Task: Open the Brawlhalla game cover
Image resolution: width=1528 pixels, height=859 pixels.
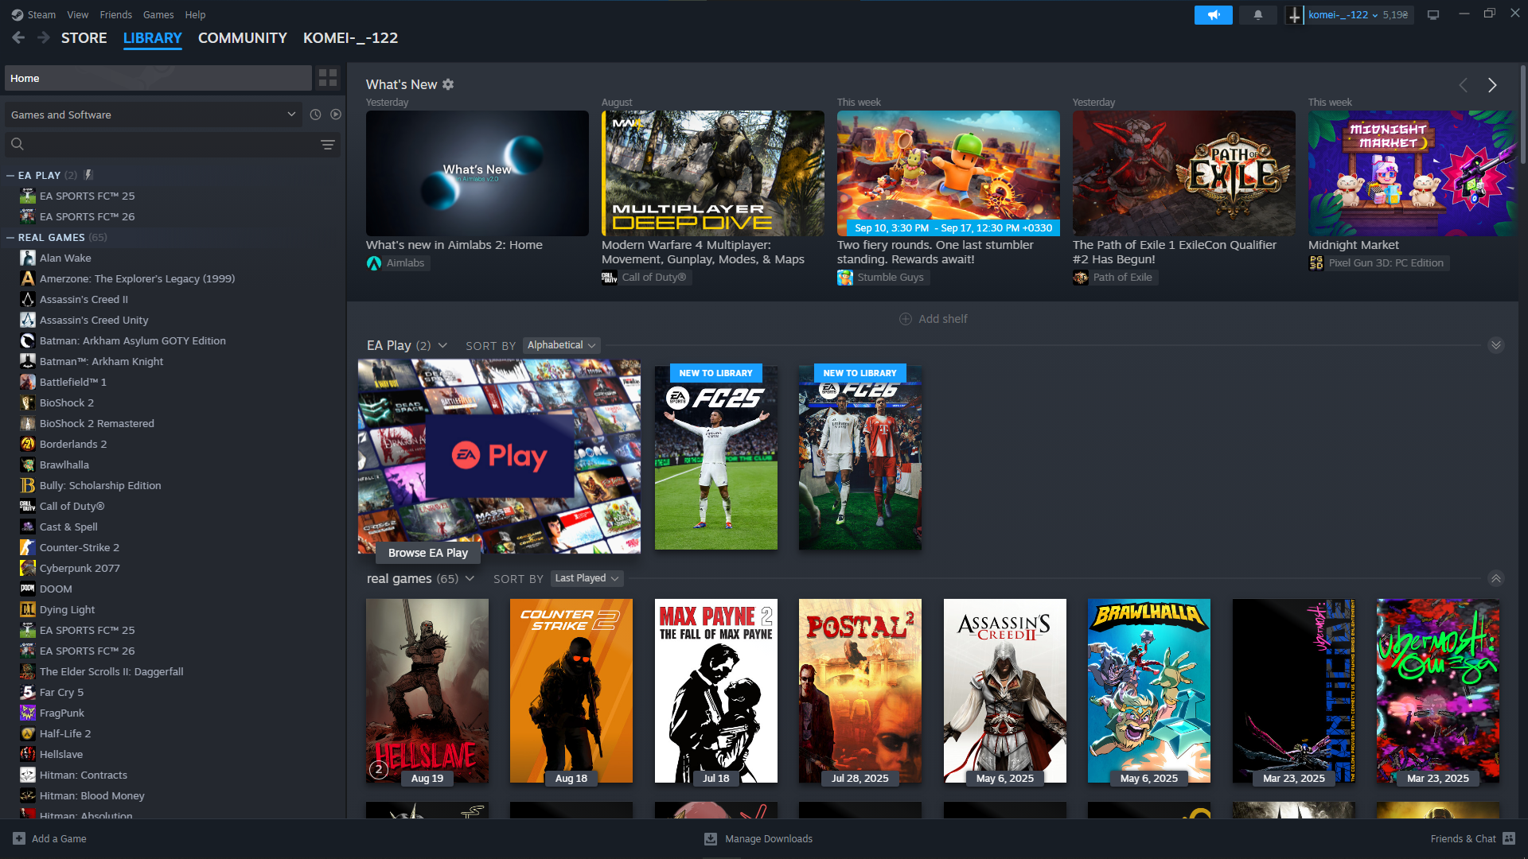Action: (1149, 691)
